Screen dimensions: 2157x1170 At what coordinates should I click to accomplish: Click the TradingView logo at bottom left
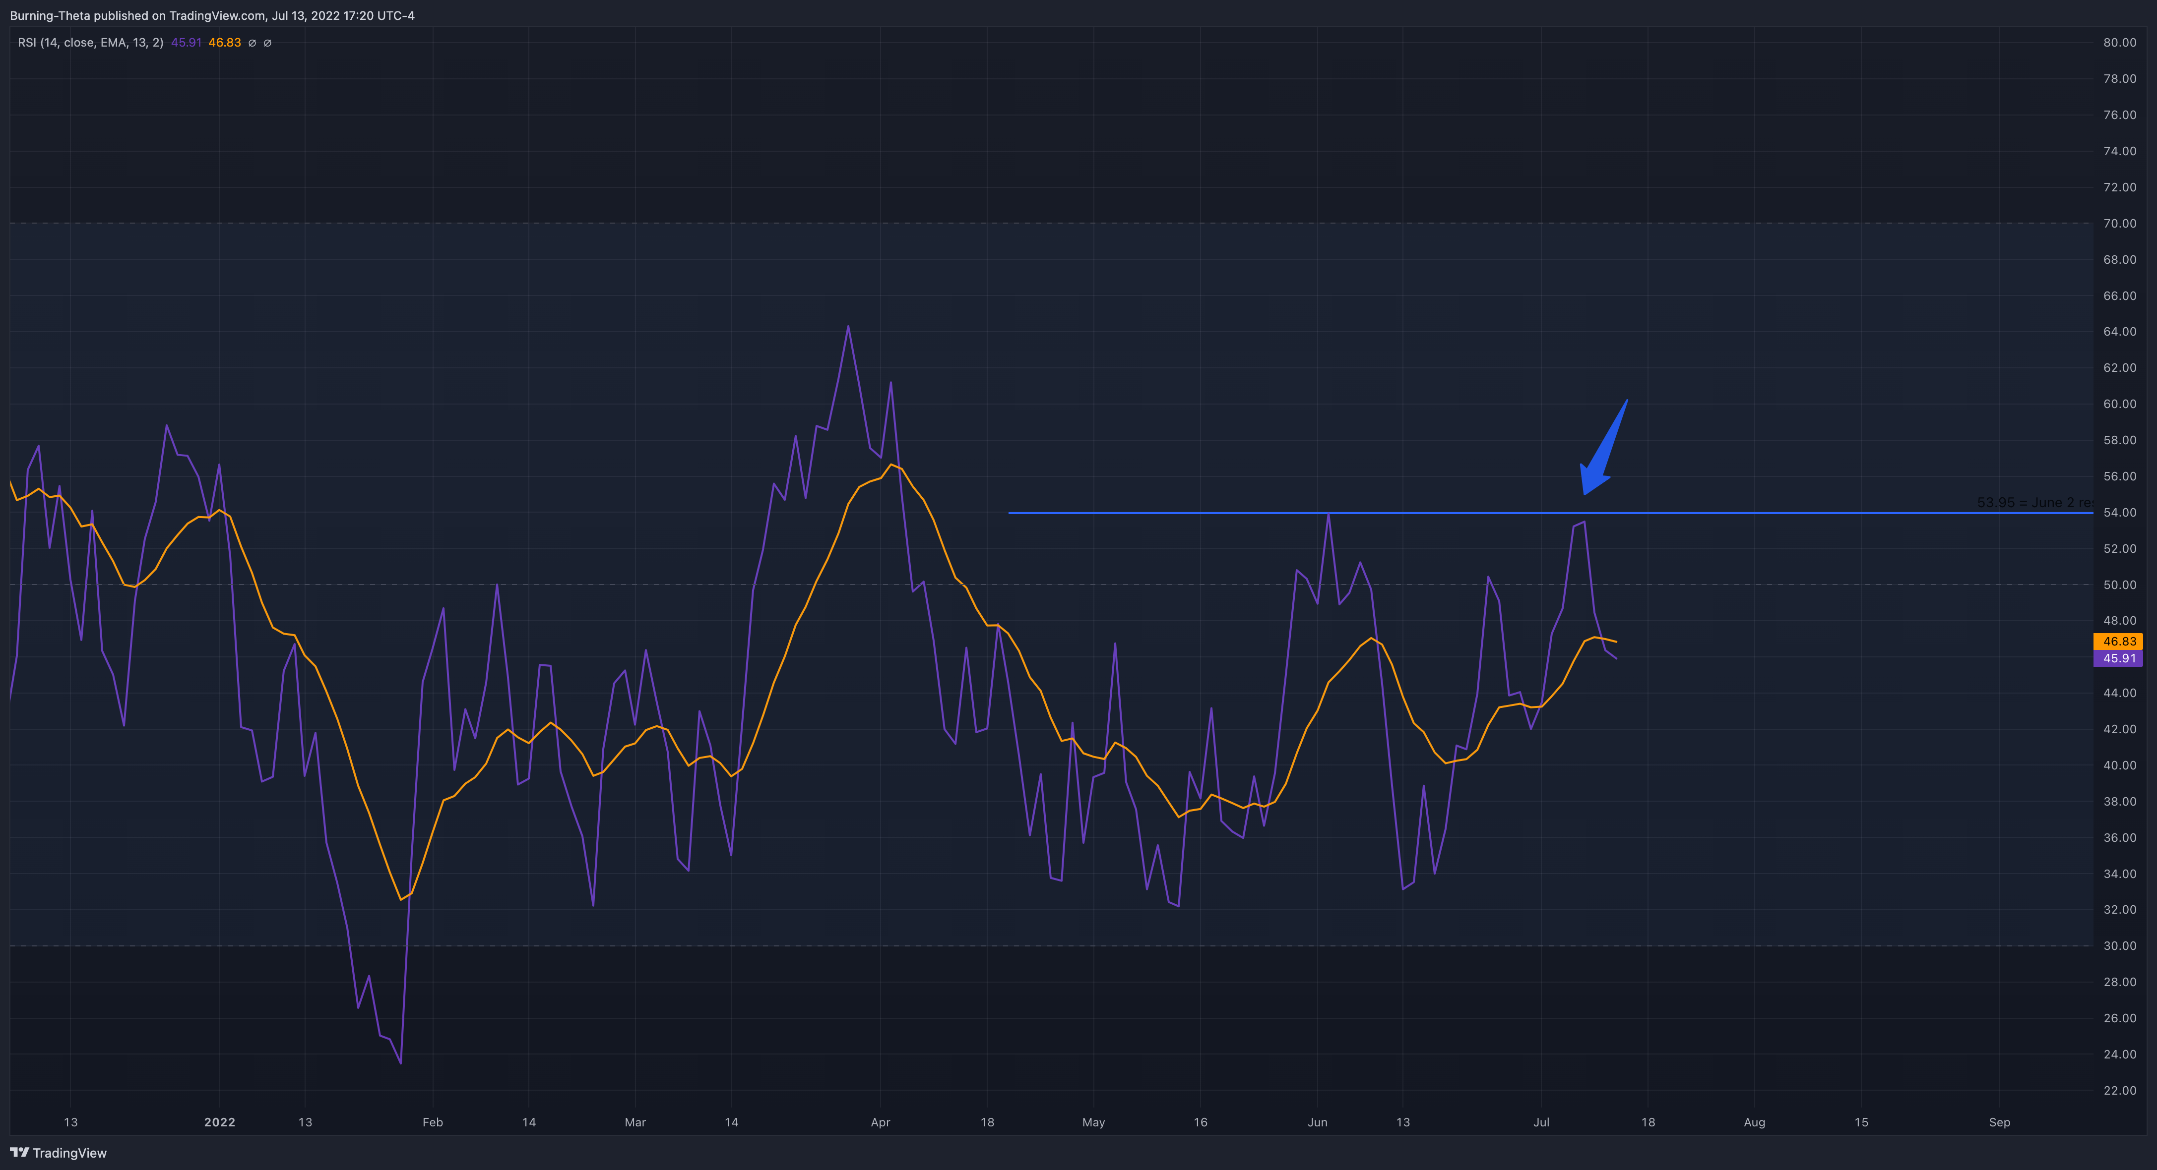58,1153
